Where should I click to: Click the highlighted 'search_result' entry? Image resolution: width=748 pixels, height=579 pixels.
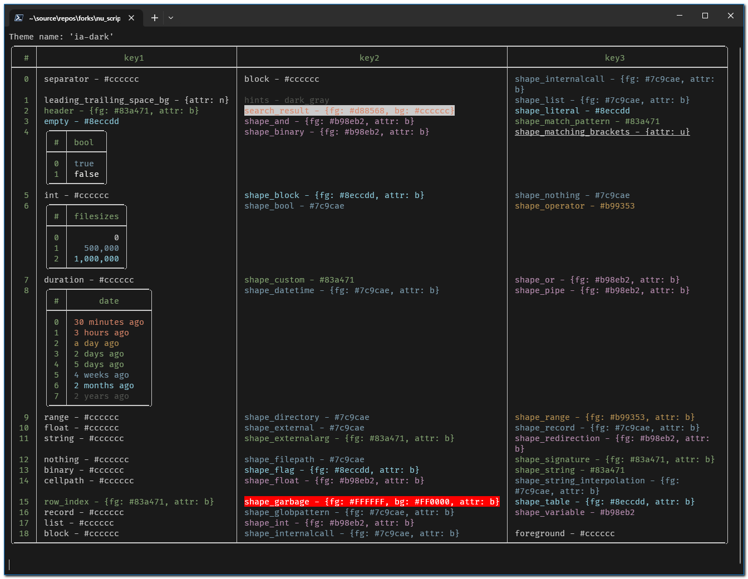click(x=350, y=111)
